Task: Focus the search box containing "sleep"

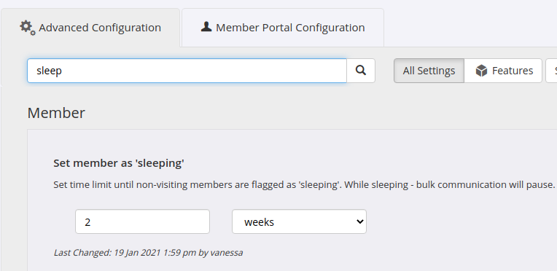Action: (x=187, y=71)
